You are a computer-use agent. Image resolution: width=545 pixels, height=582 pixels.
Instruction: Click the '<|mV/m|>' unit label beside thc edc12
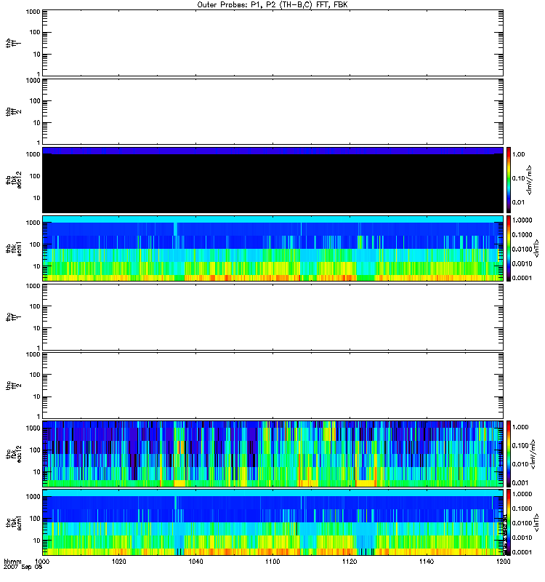533,454
